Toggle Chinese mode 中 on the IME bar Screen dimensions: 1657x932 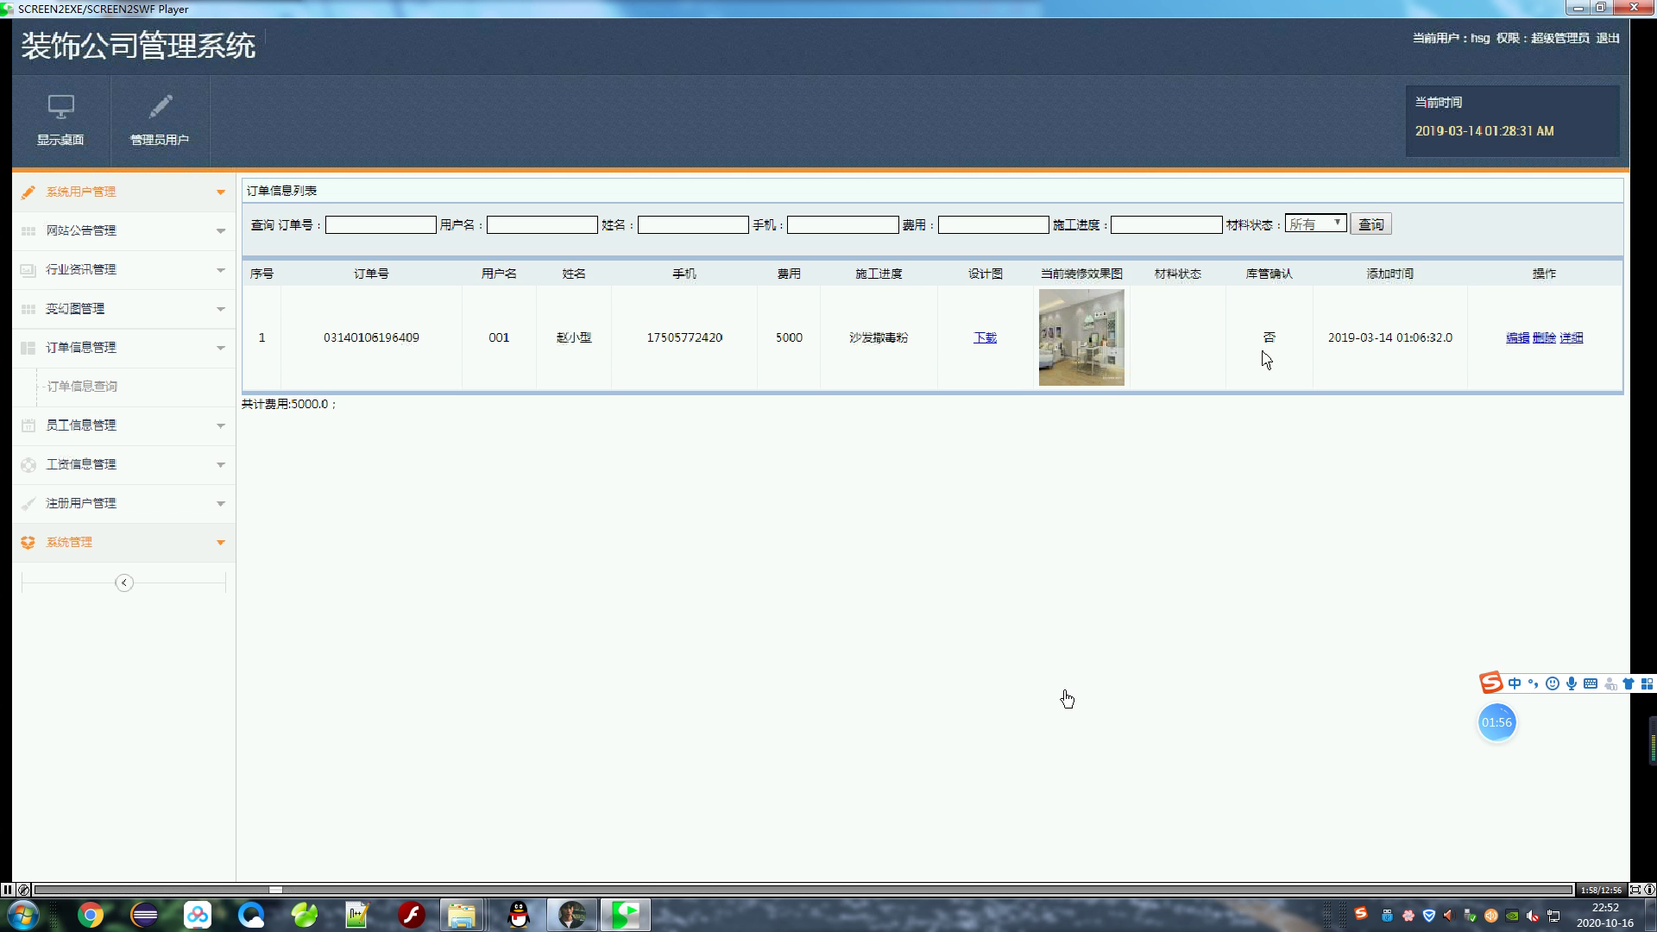point(1515,683)
